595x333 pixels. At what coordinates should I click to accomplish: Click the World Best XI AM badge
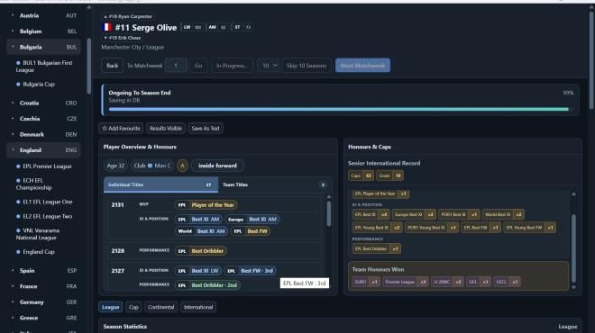[201, 231]
